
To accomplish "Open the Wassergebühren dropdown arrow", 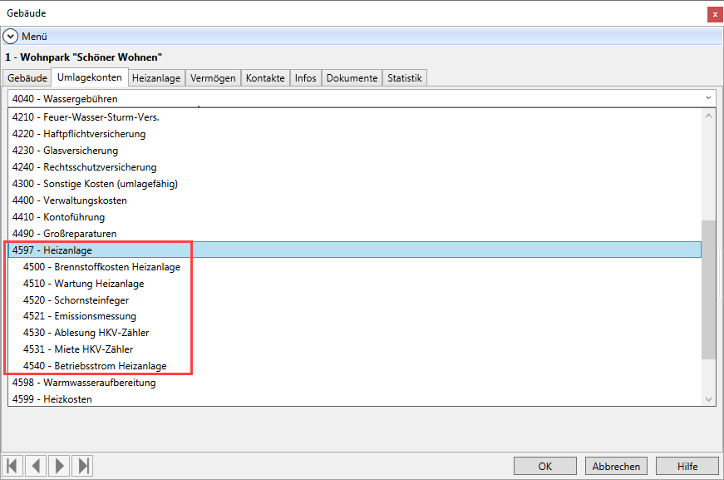I will point(708,98).
